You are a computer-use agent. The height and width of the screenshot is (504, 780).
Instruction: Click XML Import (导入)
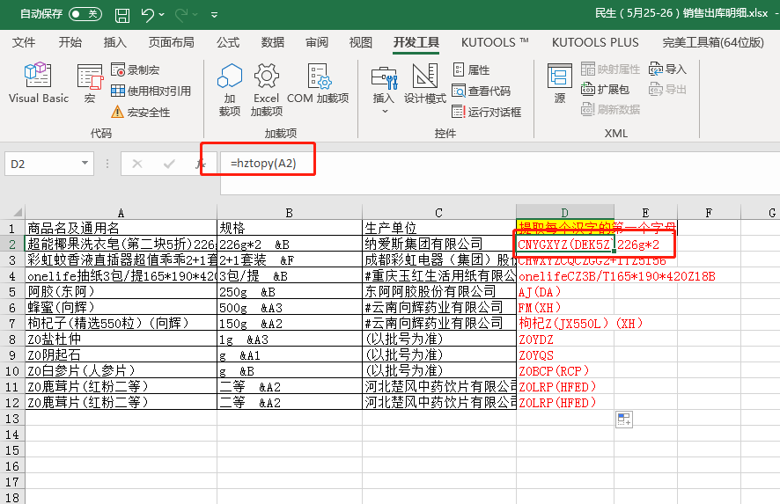[x=667, y=69]
